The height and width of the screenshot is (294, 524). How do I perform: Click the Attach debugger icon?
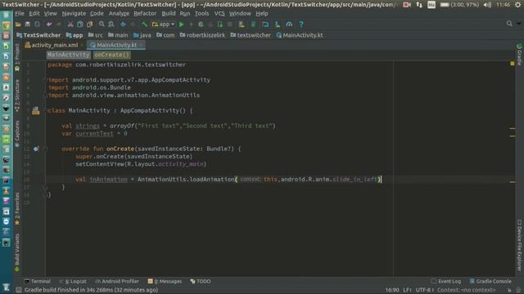220,24
